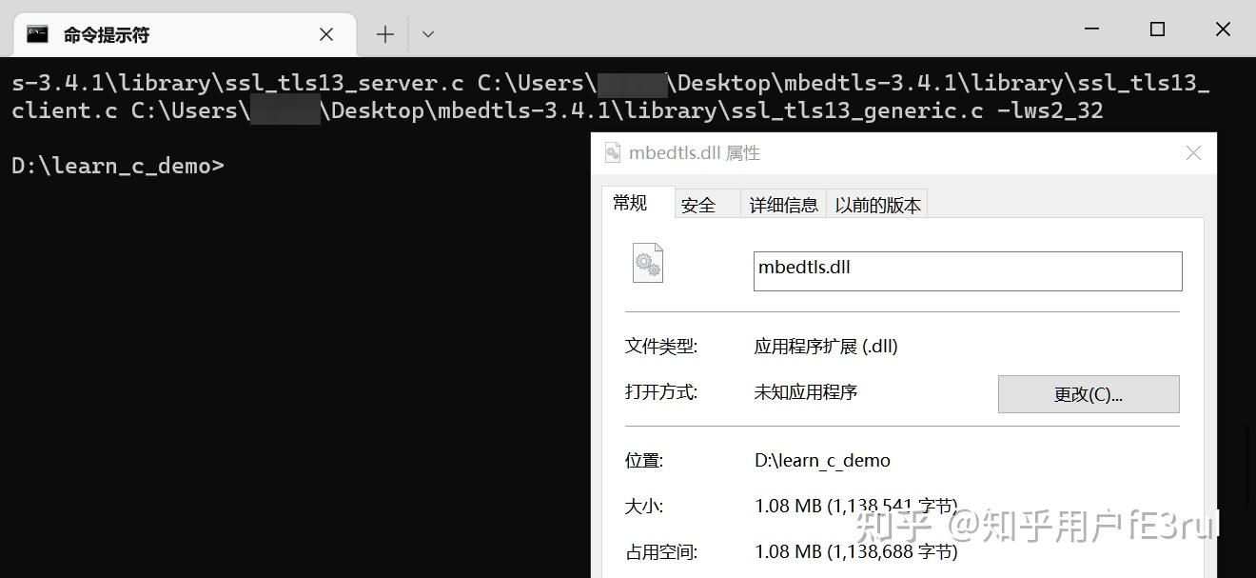
Task: Switch to the 详细信息 tab
Action: click(782, 204)
